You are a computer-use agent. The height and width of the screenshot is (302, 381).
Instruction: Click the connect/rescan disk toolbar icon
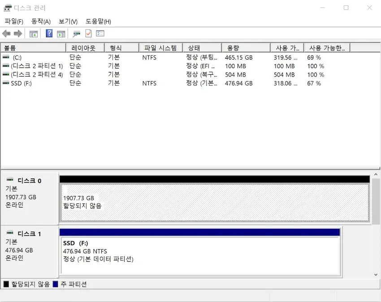tap(76, 34)
